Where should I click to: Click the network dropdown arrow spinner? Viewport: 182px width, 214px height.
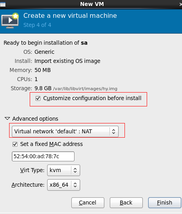coord(113,131)
